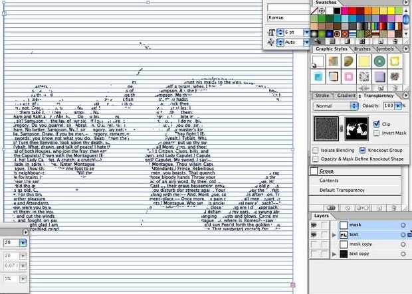Toggle the Knockout Group checkbox
Image resolution: width=412 pixels, height=294 pixels.
(x=362, y=151)
